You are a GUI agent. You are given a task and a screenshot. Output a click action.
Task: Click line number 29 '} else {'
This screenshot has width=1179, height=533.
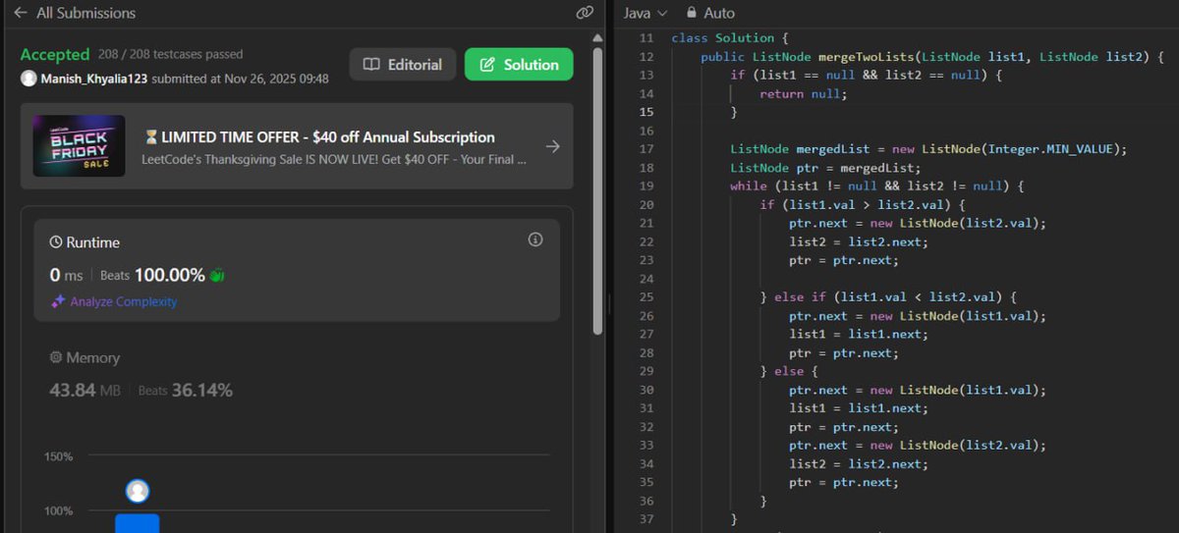click(646, 371)
